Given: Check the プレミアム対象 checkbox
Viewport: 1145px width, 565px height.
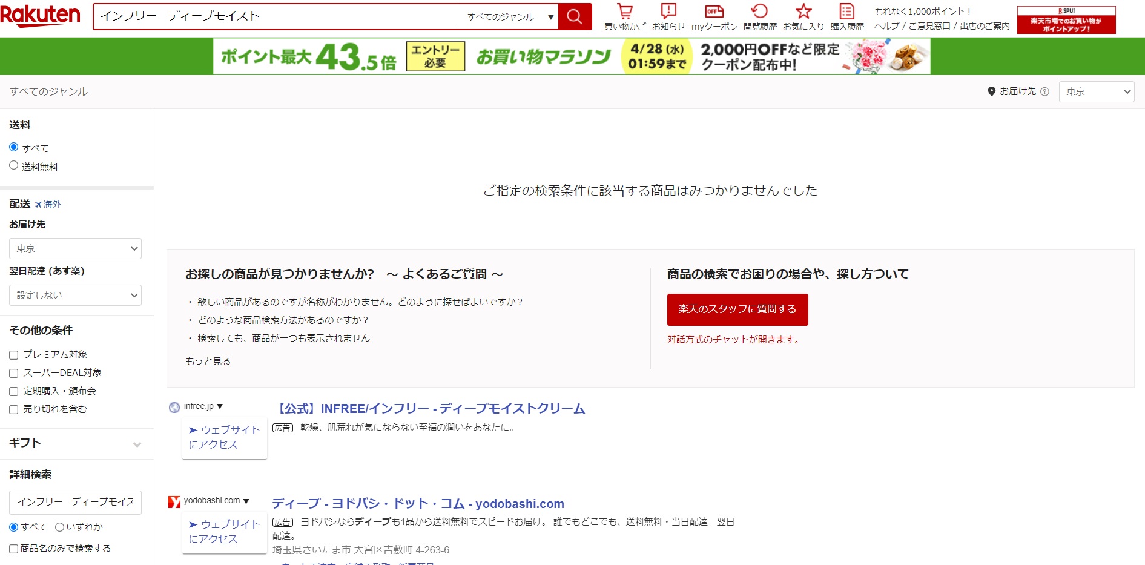Looking at the screenshot, I should (14, 355).
